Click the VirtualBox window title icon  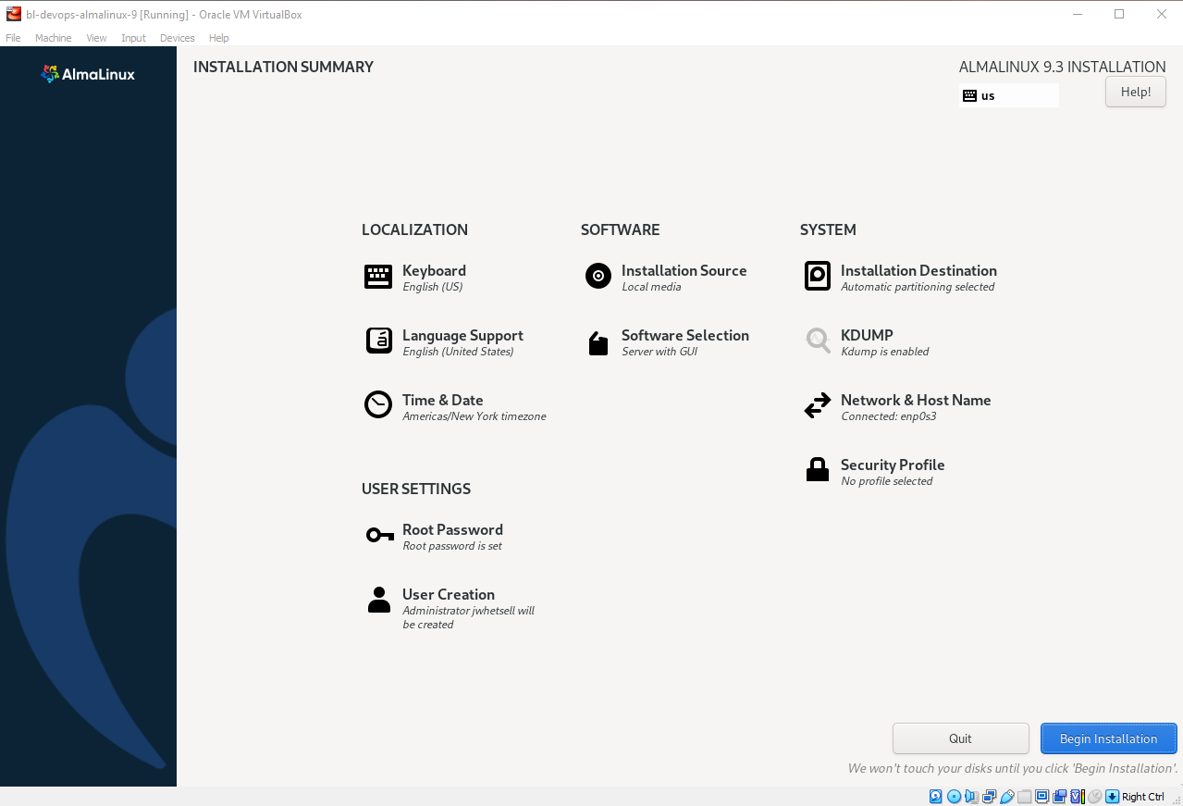pos(14,14)
